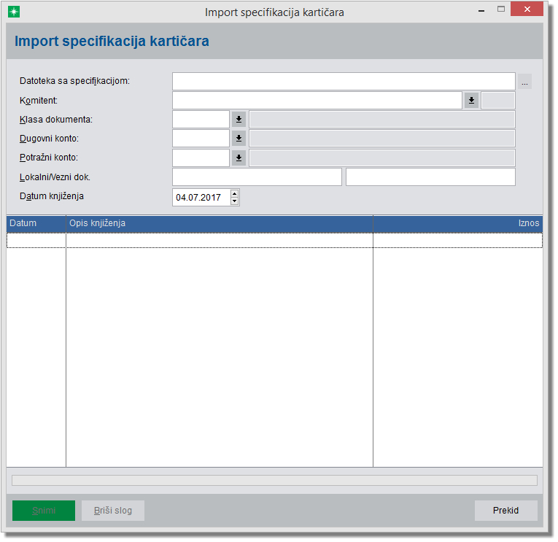
Task: Click the Potražni konto code field
Action: pos(201,158)
